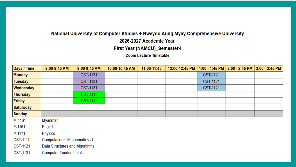The width and height of the screenshot is (296, 167).
Task: Click Monday's blue CST-1121 cell
Action: [211, 75]
